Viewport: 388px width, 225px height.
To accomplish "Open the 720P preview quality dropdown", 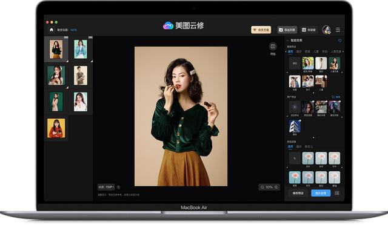I will point(107,187).
